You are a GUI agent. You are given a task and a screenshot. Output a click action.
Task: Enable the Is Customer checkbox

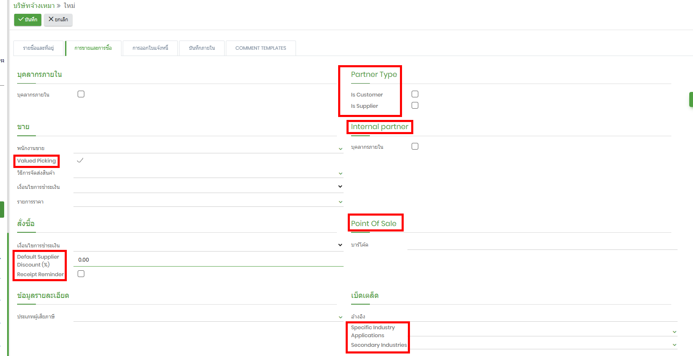pos(415,94)
